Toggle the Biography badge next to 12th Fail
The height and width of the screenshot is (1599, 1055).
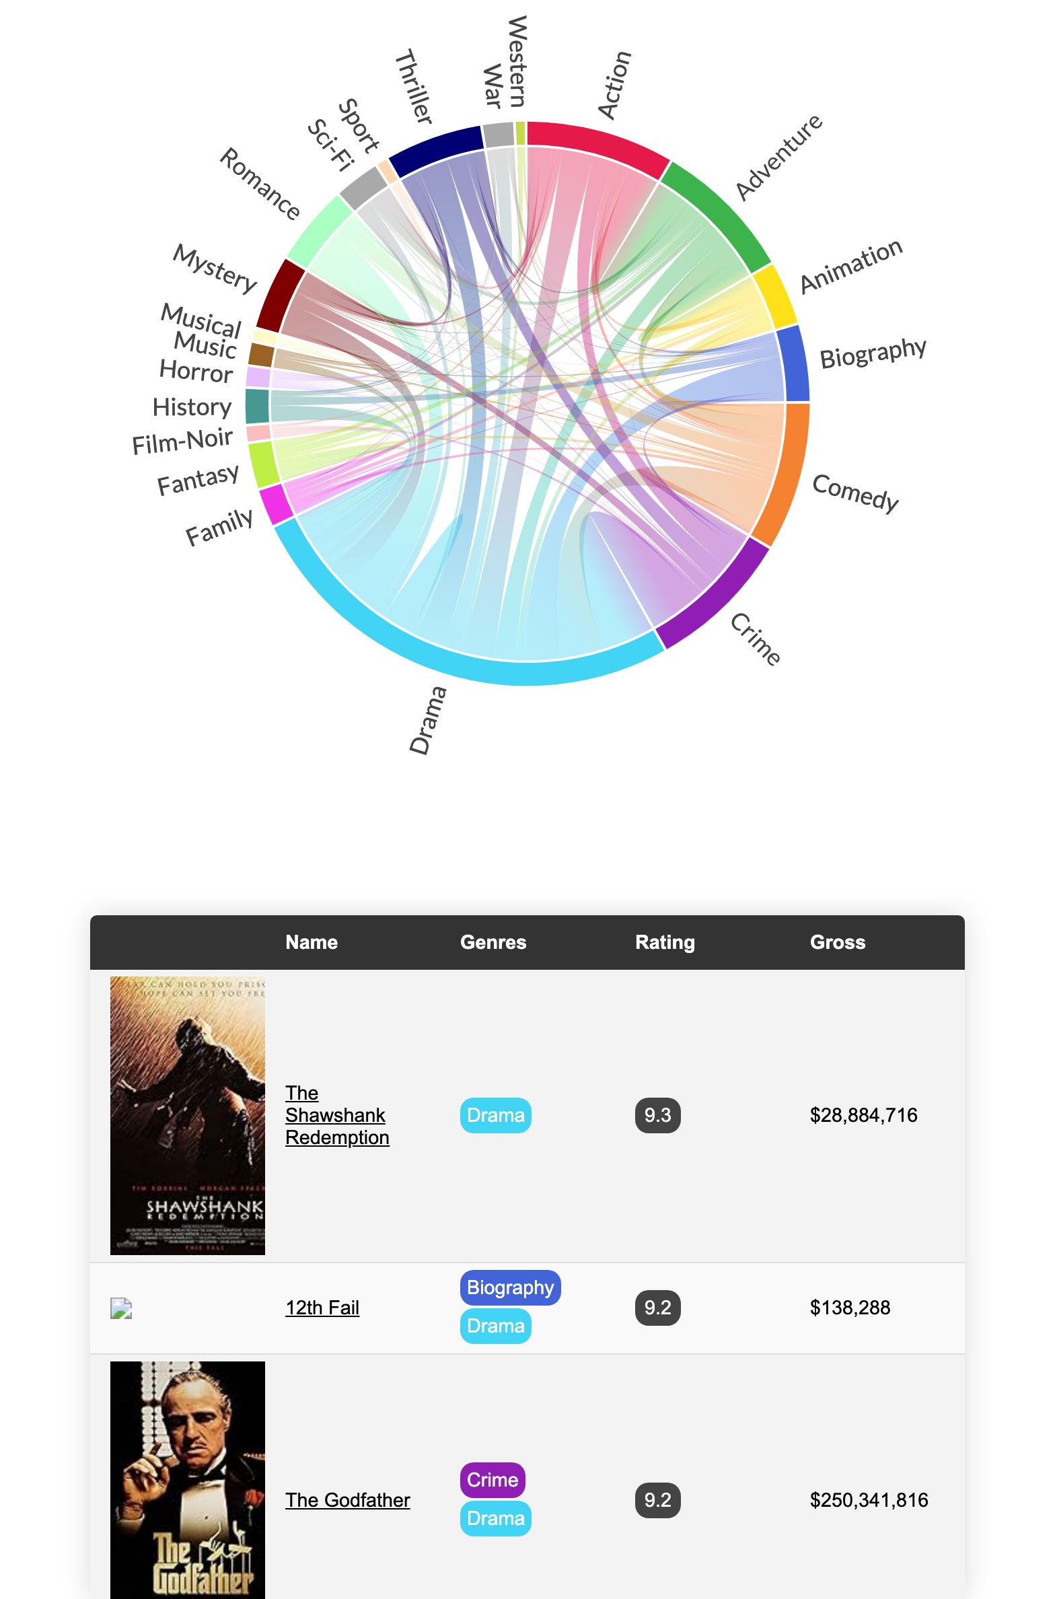coord(509,1287)
